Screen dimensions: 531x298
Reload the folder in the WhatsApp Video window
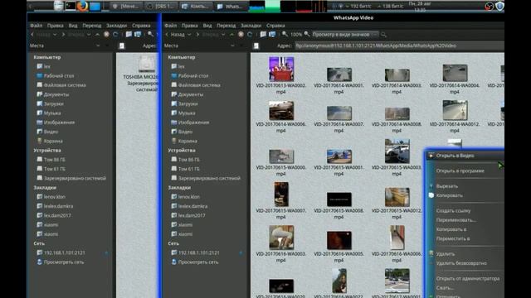click(x=250, y=35)
